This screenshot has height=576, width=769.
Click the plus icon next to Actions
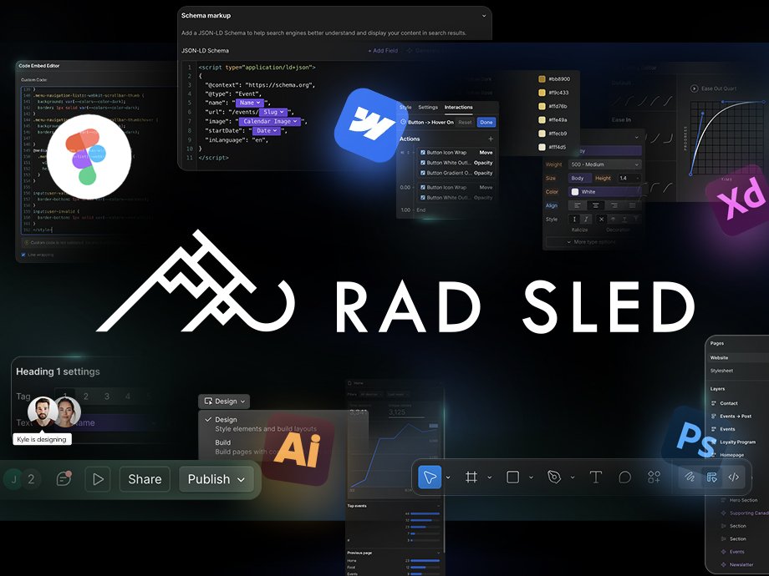pyautogui.click(x=491, y=139)
